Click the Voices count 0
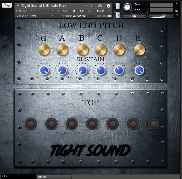Image resolution: width=182 pixels, height=179 pixels. click(74, 11)
